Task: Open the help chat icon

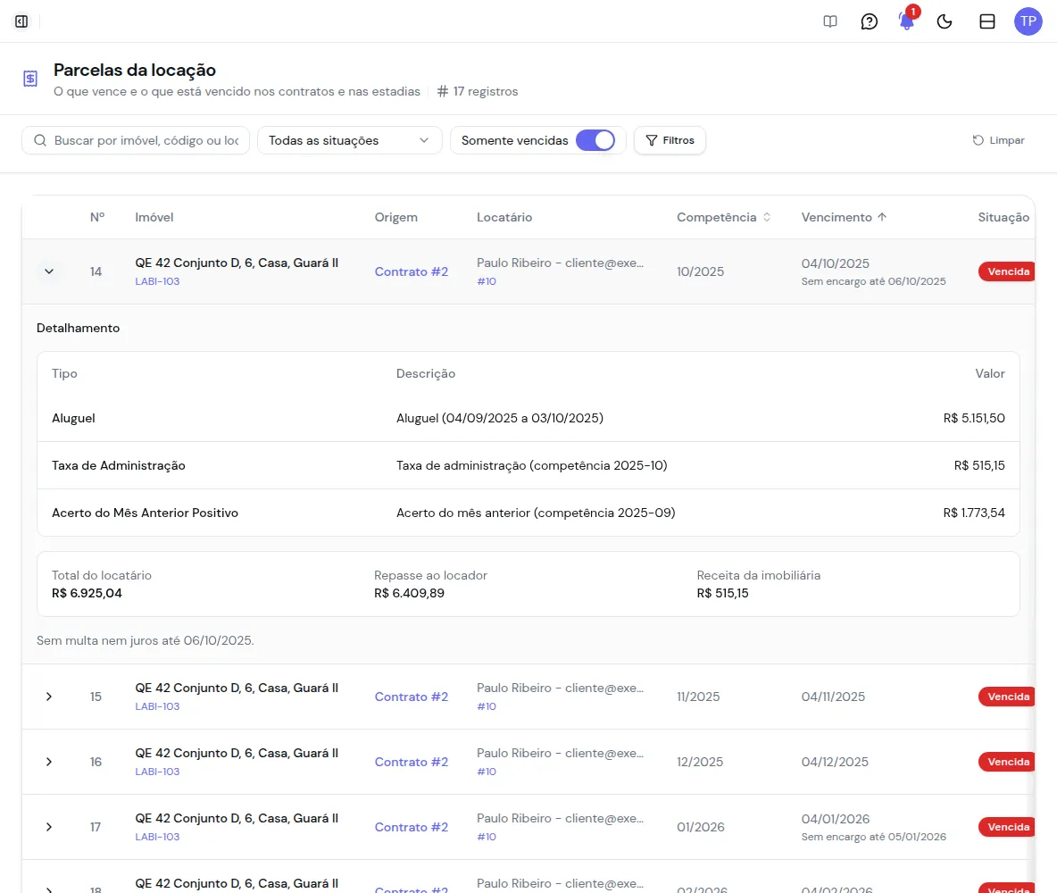Action: click(869, 21)
